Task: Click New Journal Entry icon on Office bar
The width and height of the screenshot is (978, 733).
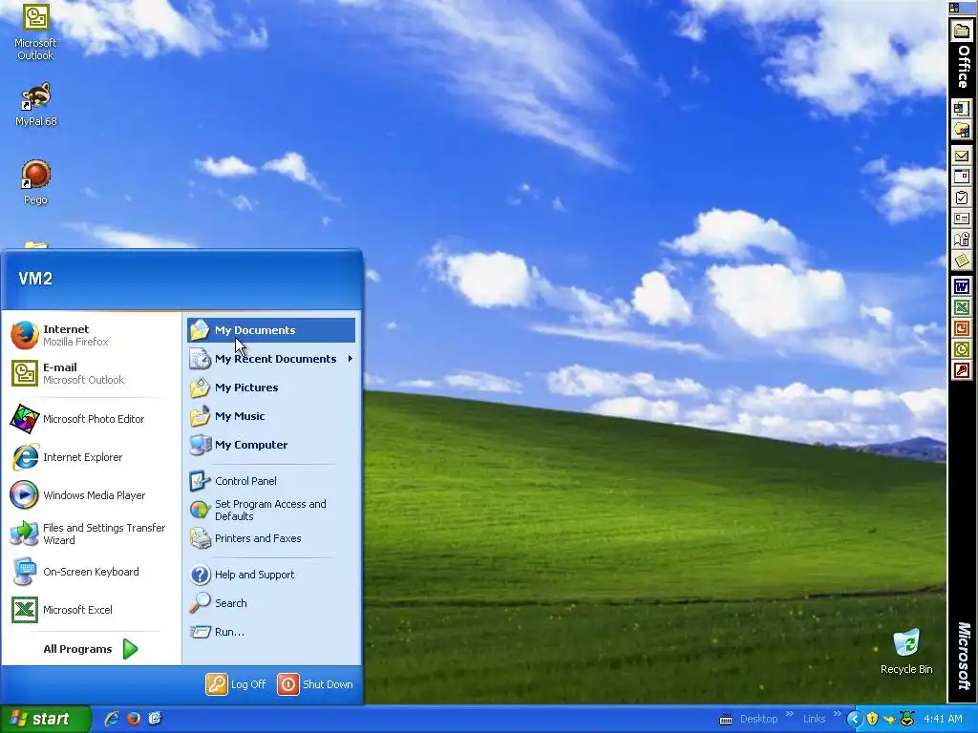Action: coord(962,240)
